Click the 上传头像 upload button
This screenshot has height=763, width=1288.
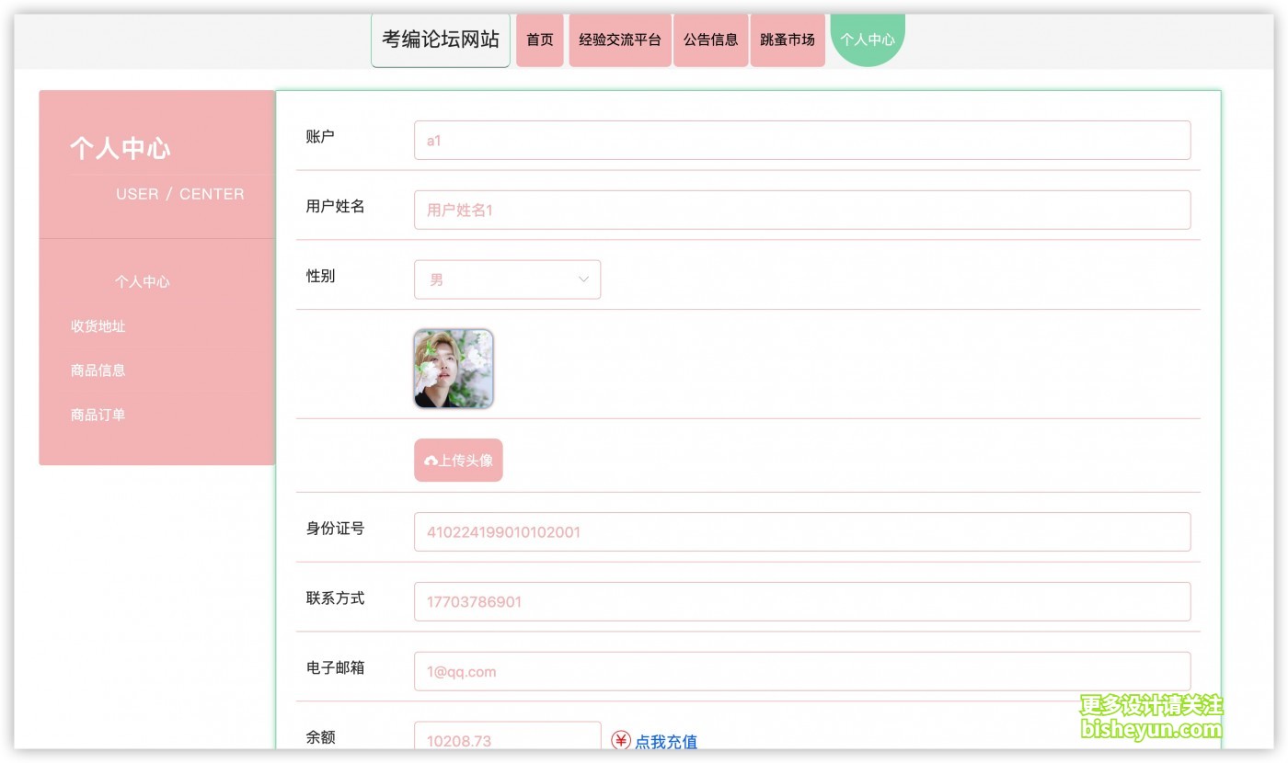[x=458, y=461]
